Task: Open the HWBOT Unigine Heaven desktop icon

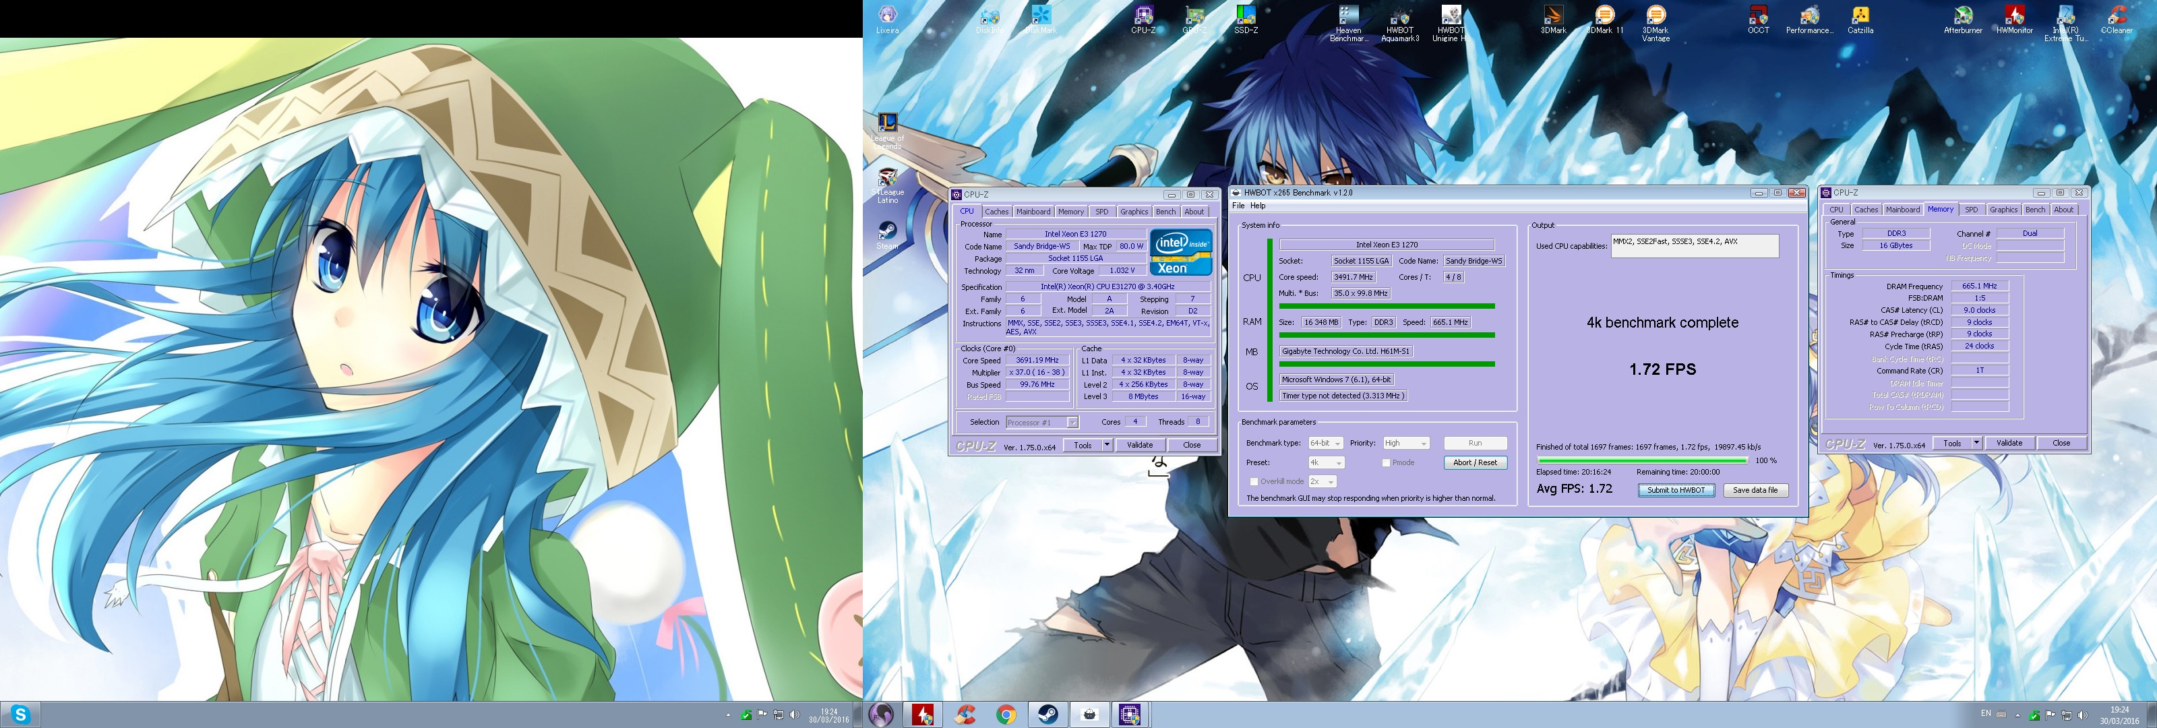Action: (x=1451, y=23)
